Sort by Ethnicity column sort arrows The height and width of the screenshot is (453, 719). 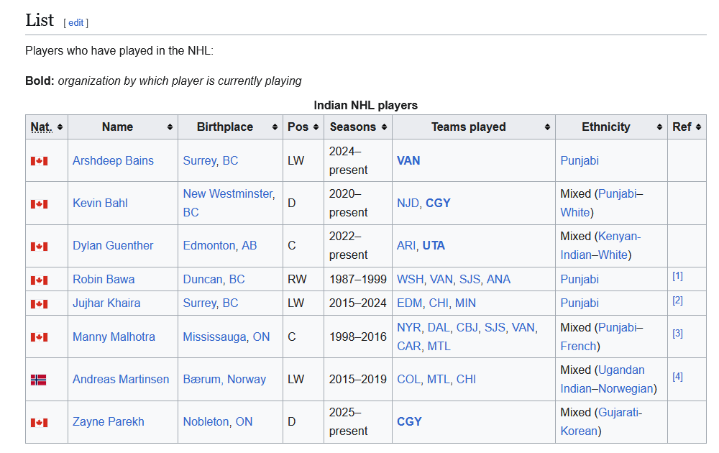pyautogui.click(x=660, y=127)
